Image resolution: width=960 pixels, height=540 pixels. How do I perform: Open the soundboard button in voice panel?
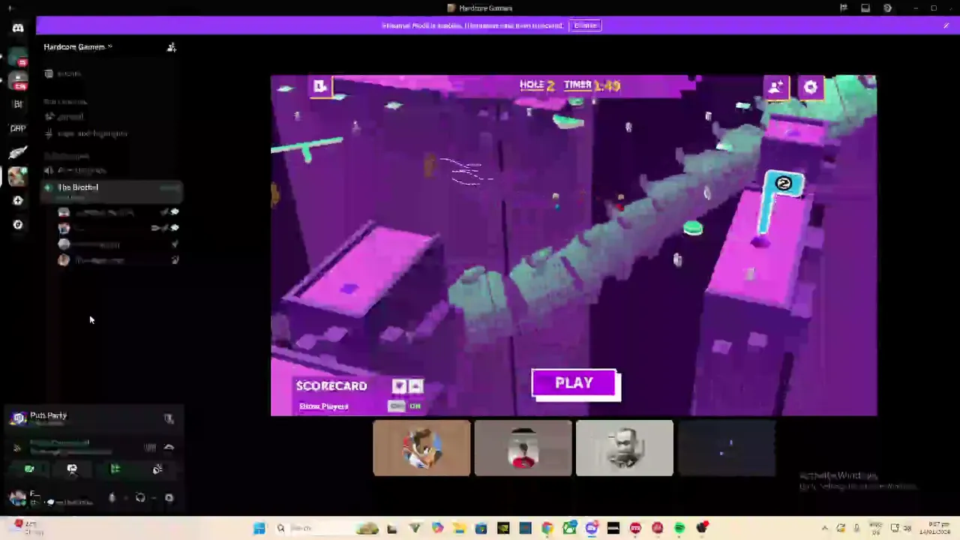pos(157,469)
